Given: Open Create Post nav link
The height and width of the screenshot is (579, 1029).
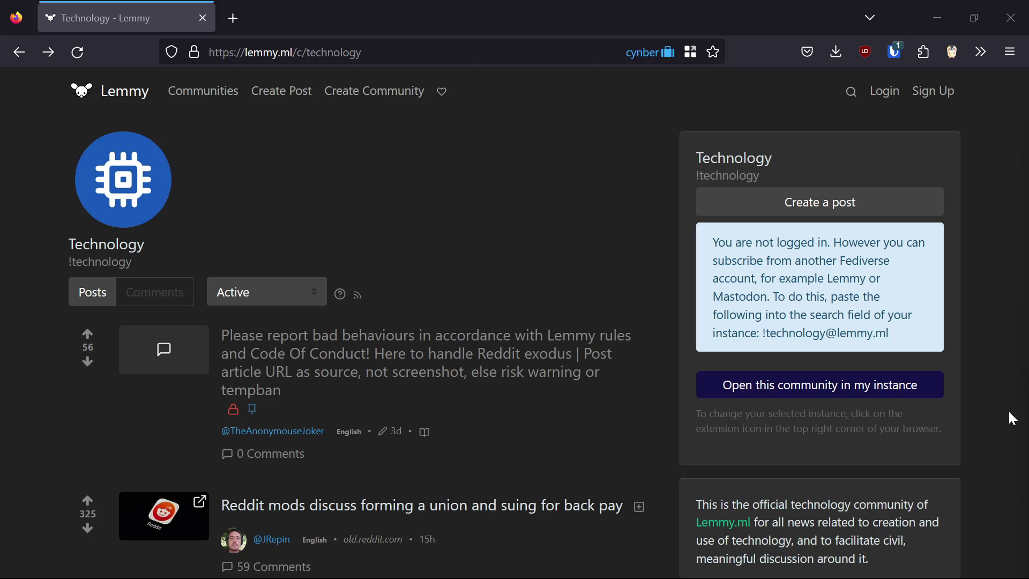Looking at the screenshot, I should click(x=281, y=91).
